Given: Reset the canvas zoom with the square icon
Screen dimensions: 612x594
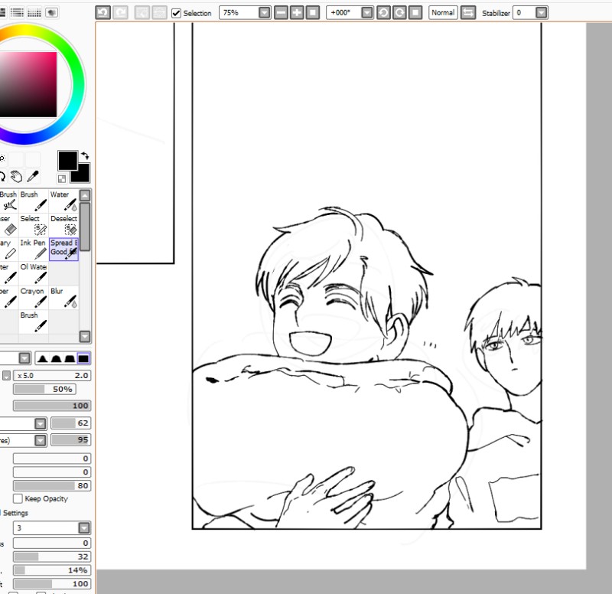Looking at the screenshot, I should pyautogui.click(x=313, y=13).
